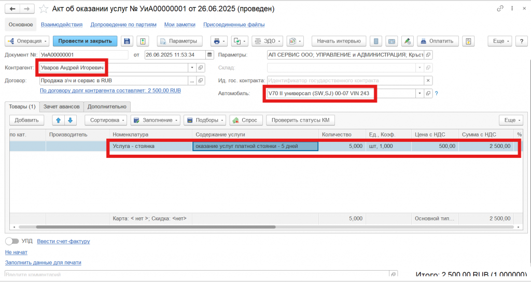Expand the Автомобиль dropdown arrow
531x282 pixels.
[419, 94]
